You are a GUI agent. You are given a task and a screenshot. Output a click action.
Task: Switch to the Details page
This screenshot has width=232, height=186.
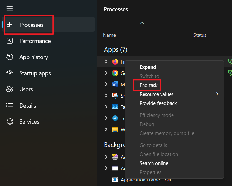pyautogui.click(x=28, y=106)
